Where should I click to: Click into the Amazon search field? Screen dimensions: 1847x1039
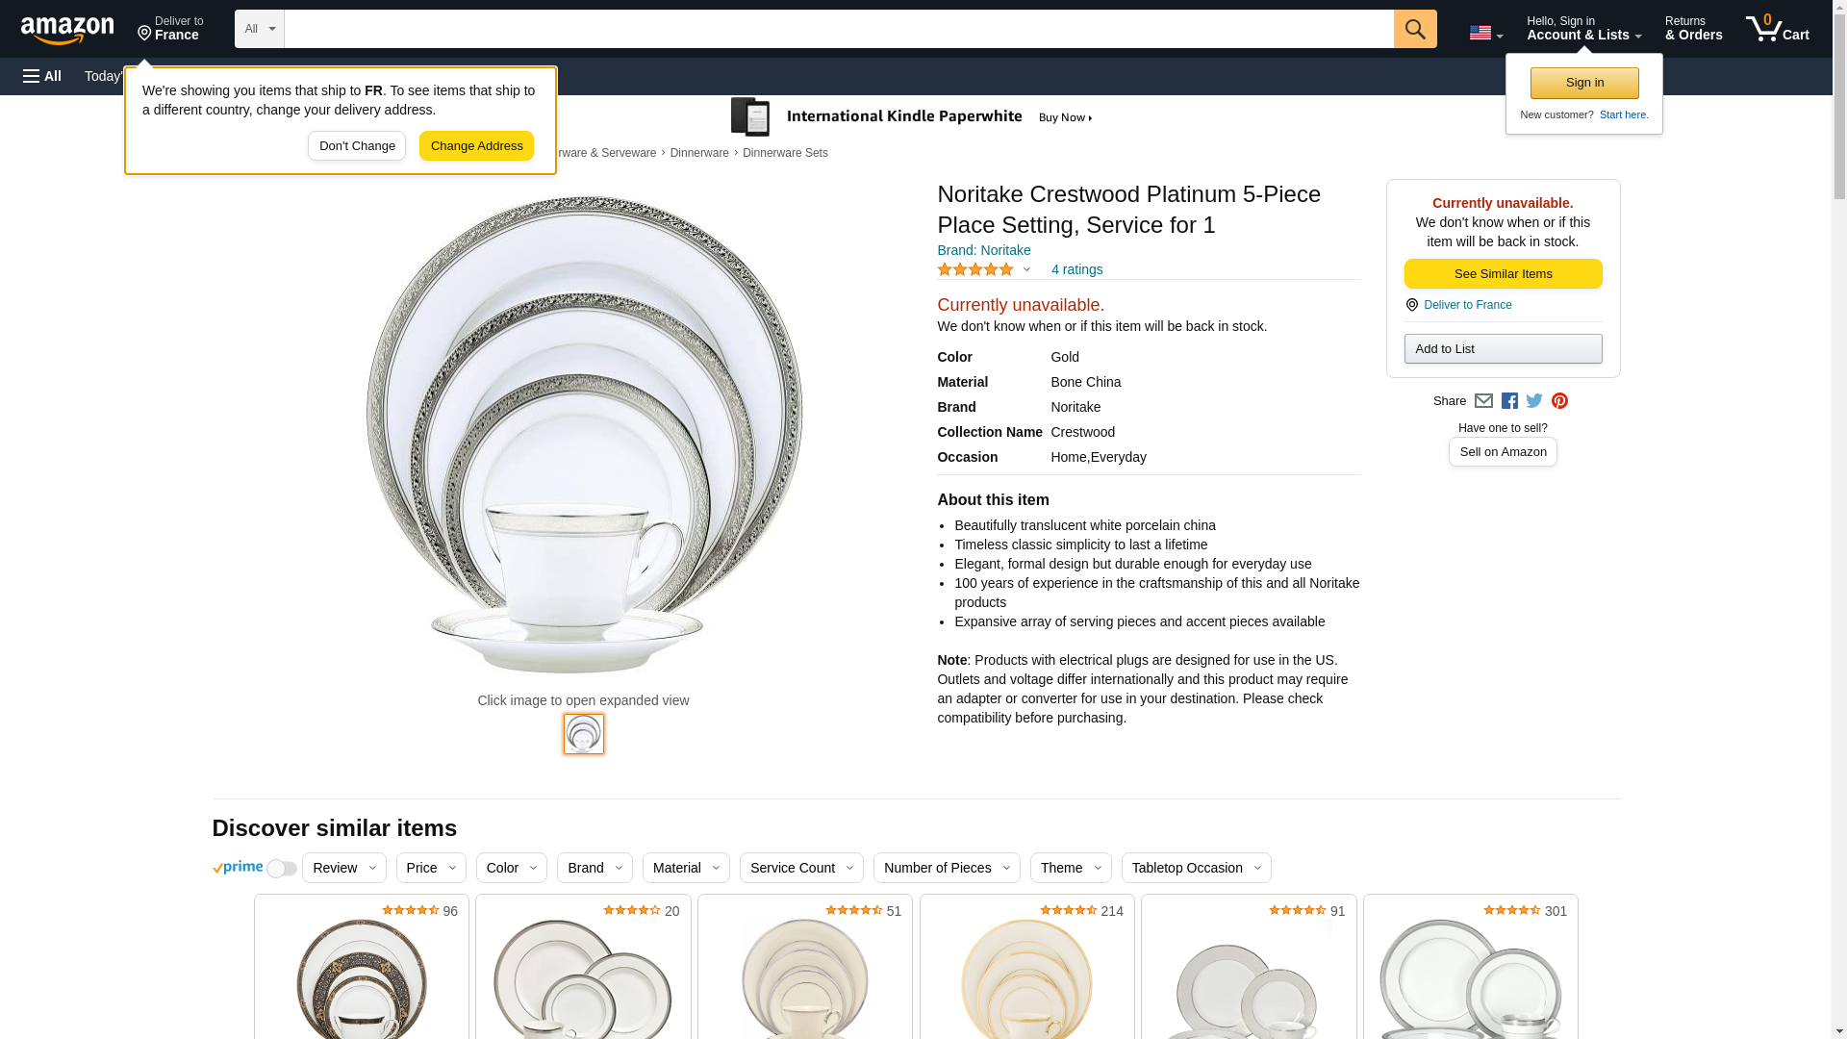838,29
